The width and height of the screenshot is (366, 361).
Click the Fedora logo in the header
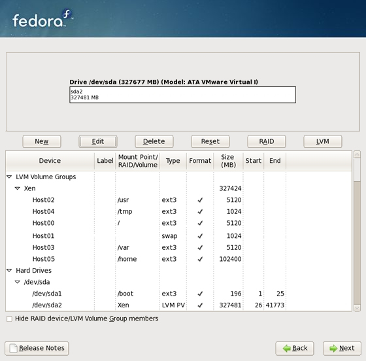pos(42,19)
